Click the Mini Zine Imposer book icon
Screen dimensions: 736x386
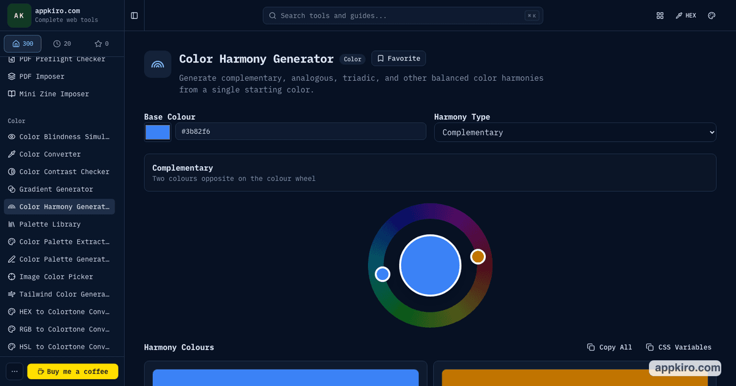(x=12, y=94)
